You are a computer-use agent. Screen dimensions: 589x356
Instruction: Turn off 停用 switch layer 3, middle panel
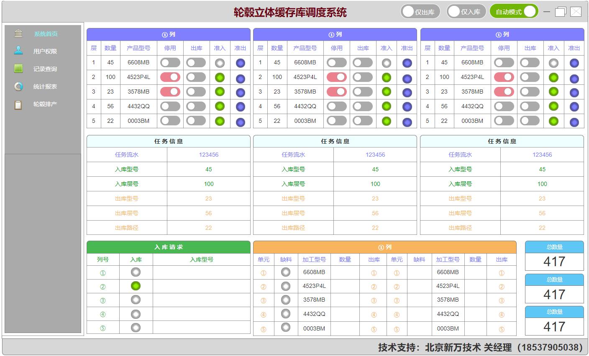coord(337,92)
